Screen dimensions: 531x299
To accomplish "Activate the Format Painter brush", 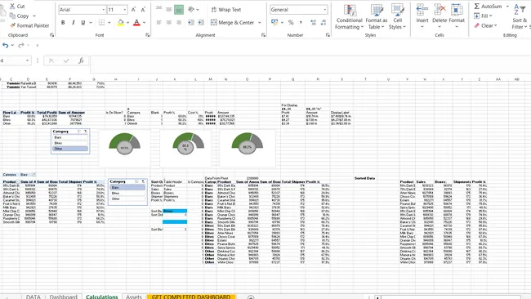I will coord(29,25).
